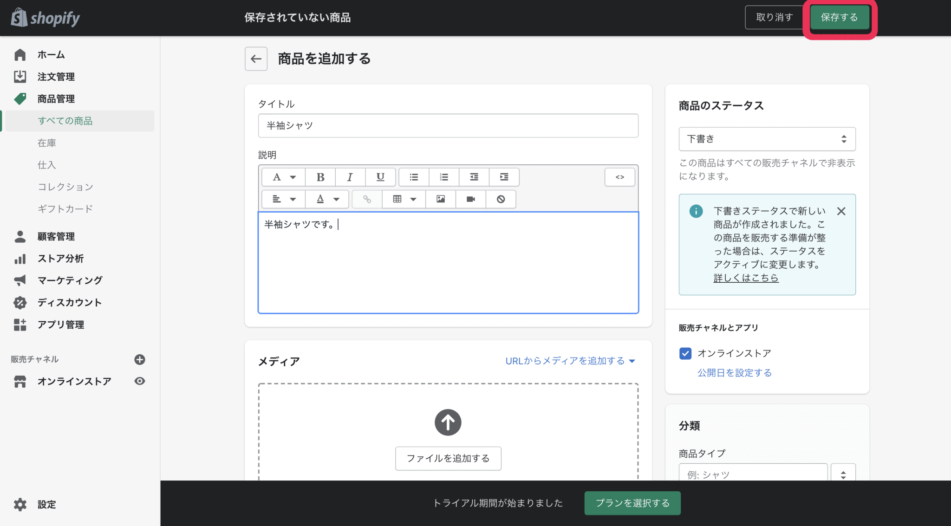Dismiss the draft status info banner
Viewport: 951px width, 526px height.
click(x=841, y=211)
